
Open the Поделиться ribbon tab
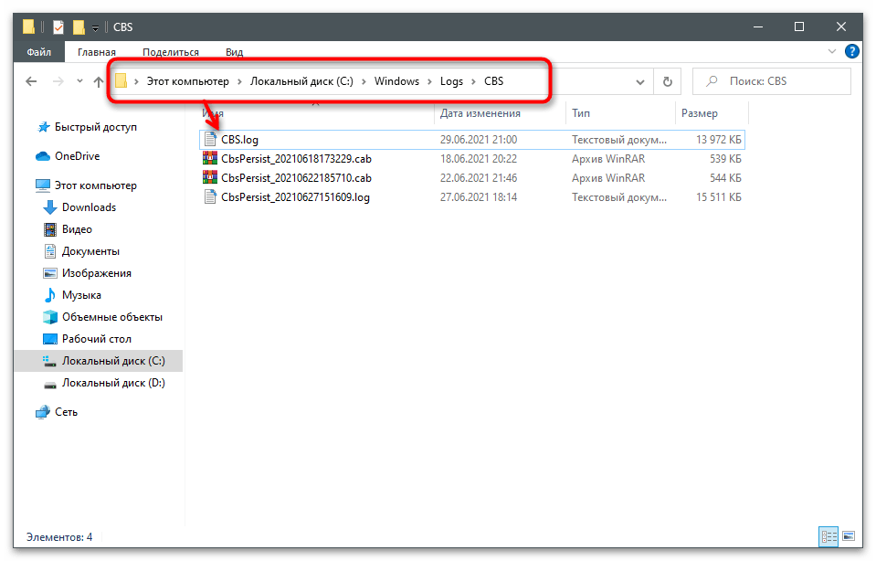(171, 52)
